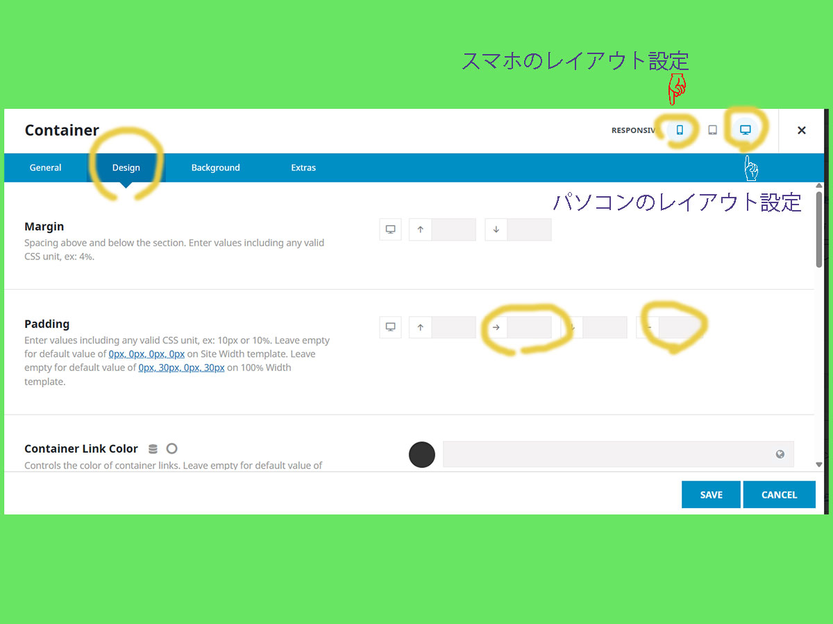Click the Margin top input field
The image size is (833, 624).
coord(453,229)
